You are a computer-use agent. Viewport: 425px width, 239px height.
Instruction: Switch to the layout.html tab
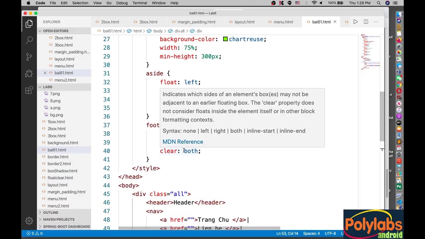(244, 22)
